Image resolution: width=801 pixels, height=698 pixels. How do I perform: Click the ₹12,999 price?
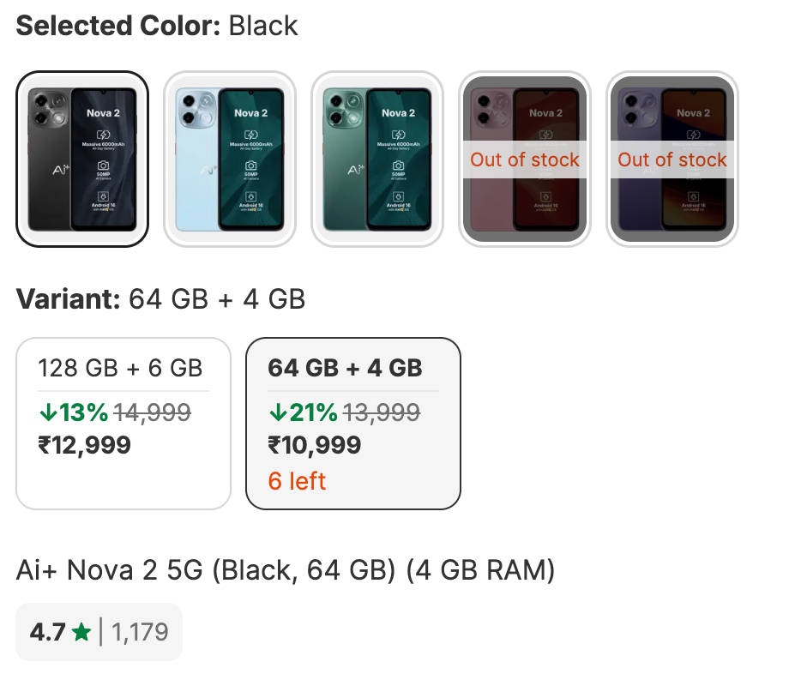[x=84, y=445]
